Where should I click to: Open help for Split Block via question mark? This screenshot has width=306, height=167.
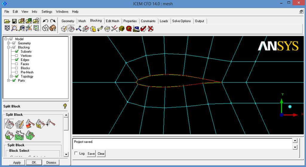click(x=65, y=106)
